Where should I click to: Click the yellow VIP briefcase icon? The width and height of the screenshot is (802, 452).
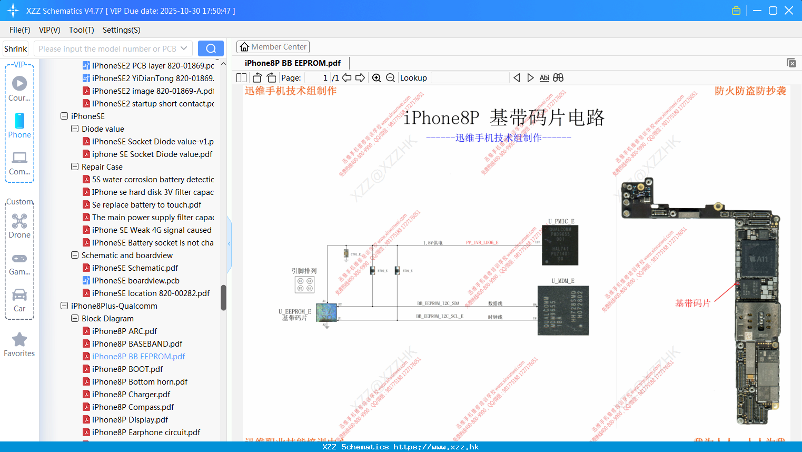(x=736, y=11)
